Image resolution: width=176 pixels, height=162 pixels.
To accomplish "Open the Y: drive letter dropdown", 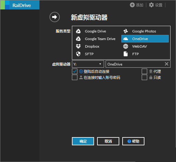I will (x=88, y=64).
